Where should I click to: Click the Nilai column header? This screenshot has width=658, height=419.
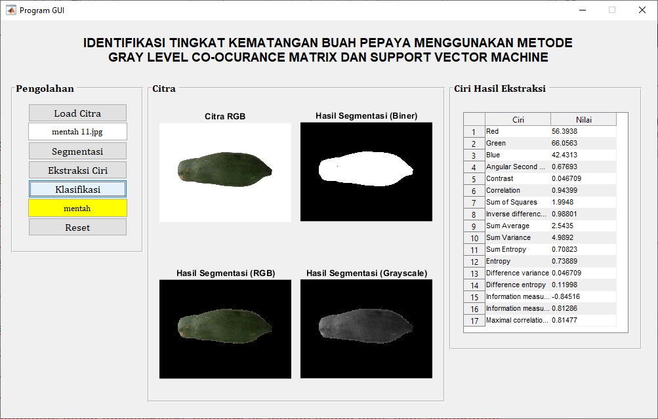pyautogui.click(x=583, y=119)
